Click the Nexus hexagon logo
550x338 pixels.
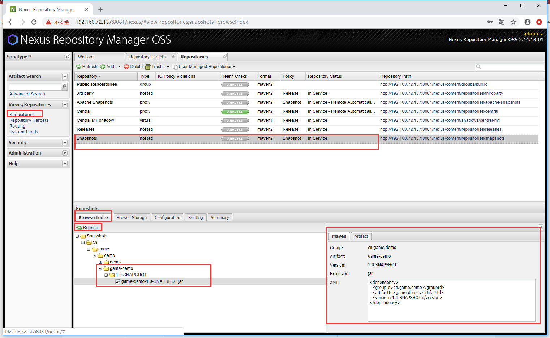click(13, 40)
